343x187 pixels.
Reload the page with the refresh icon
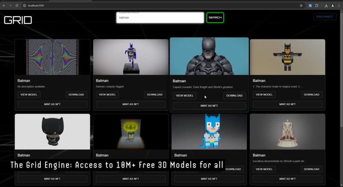coord(17,6)
